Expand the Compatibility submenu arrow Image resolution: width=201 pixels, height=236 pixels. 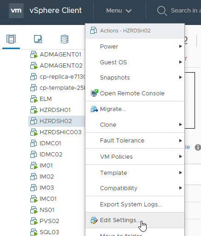(181, 188)
